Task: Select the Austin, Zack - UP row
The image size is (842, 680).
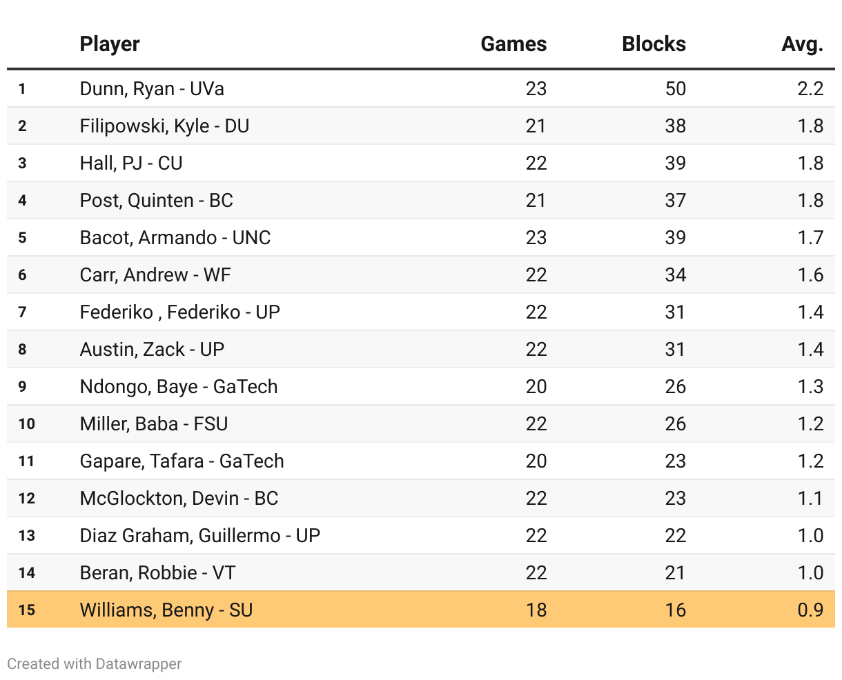Action: click(x=421, y=349)
